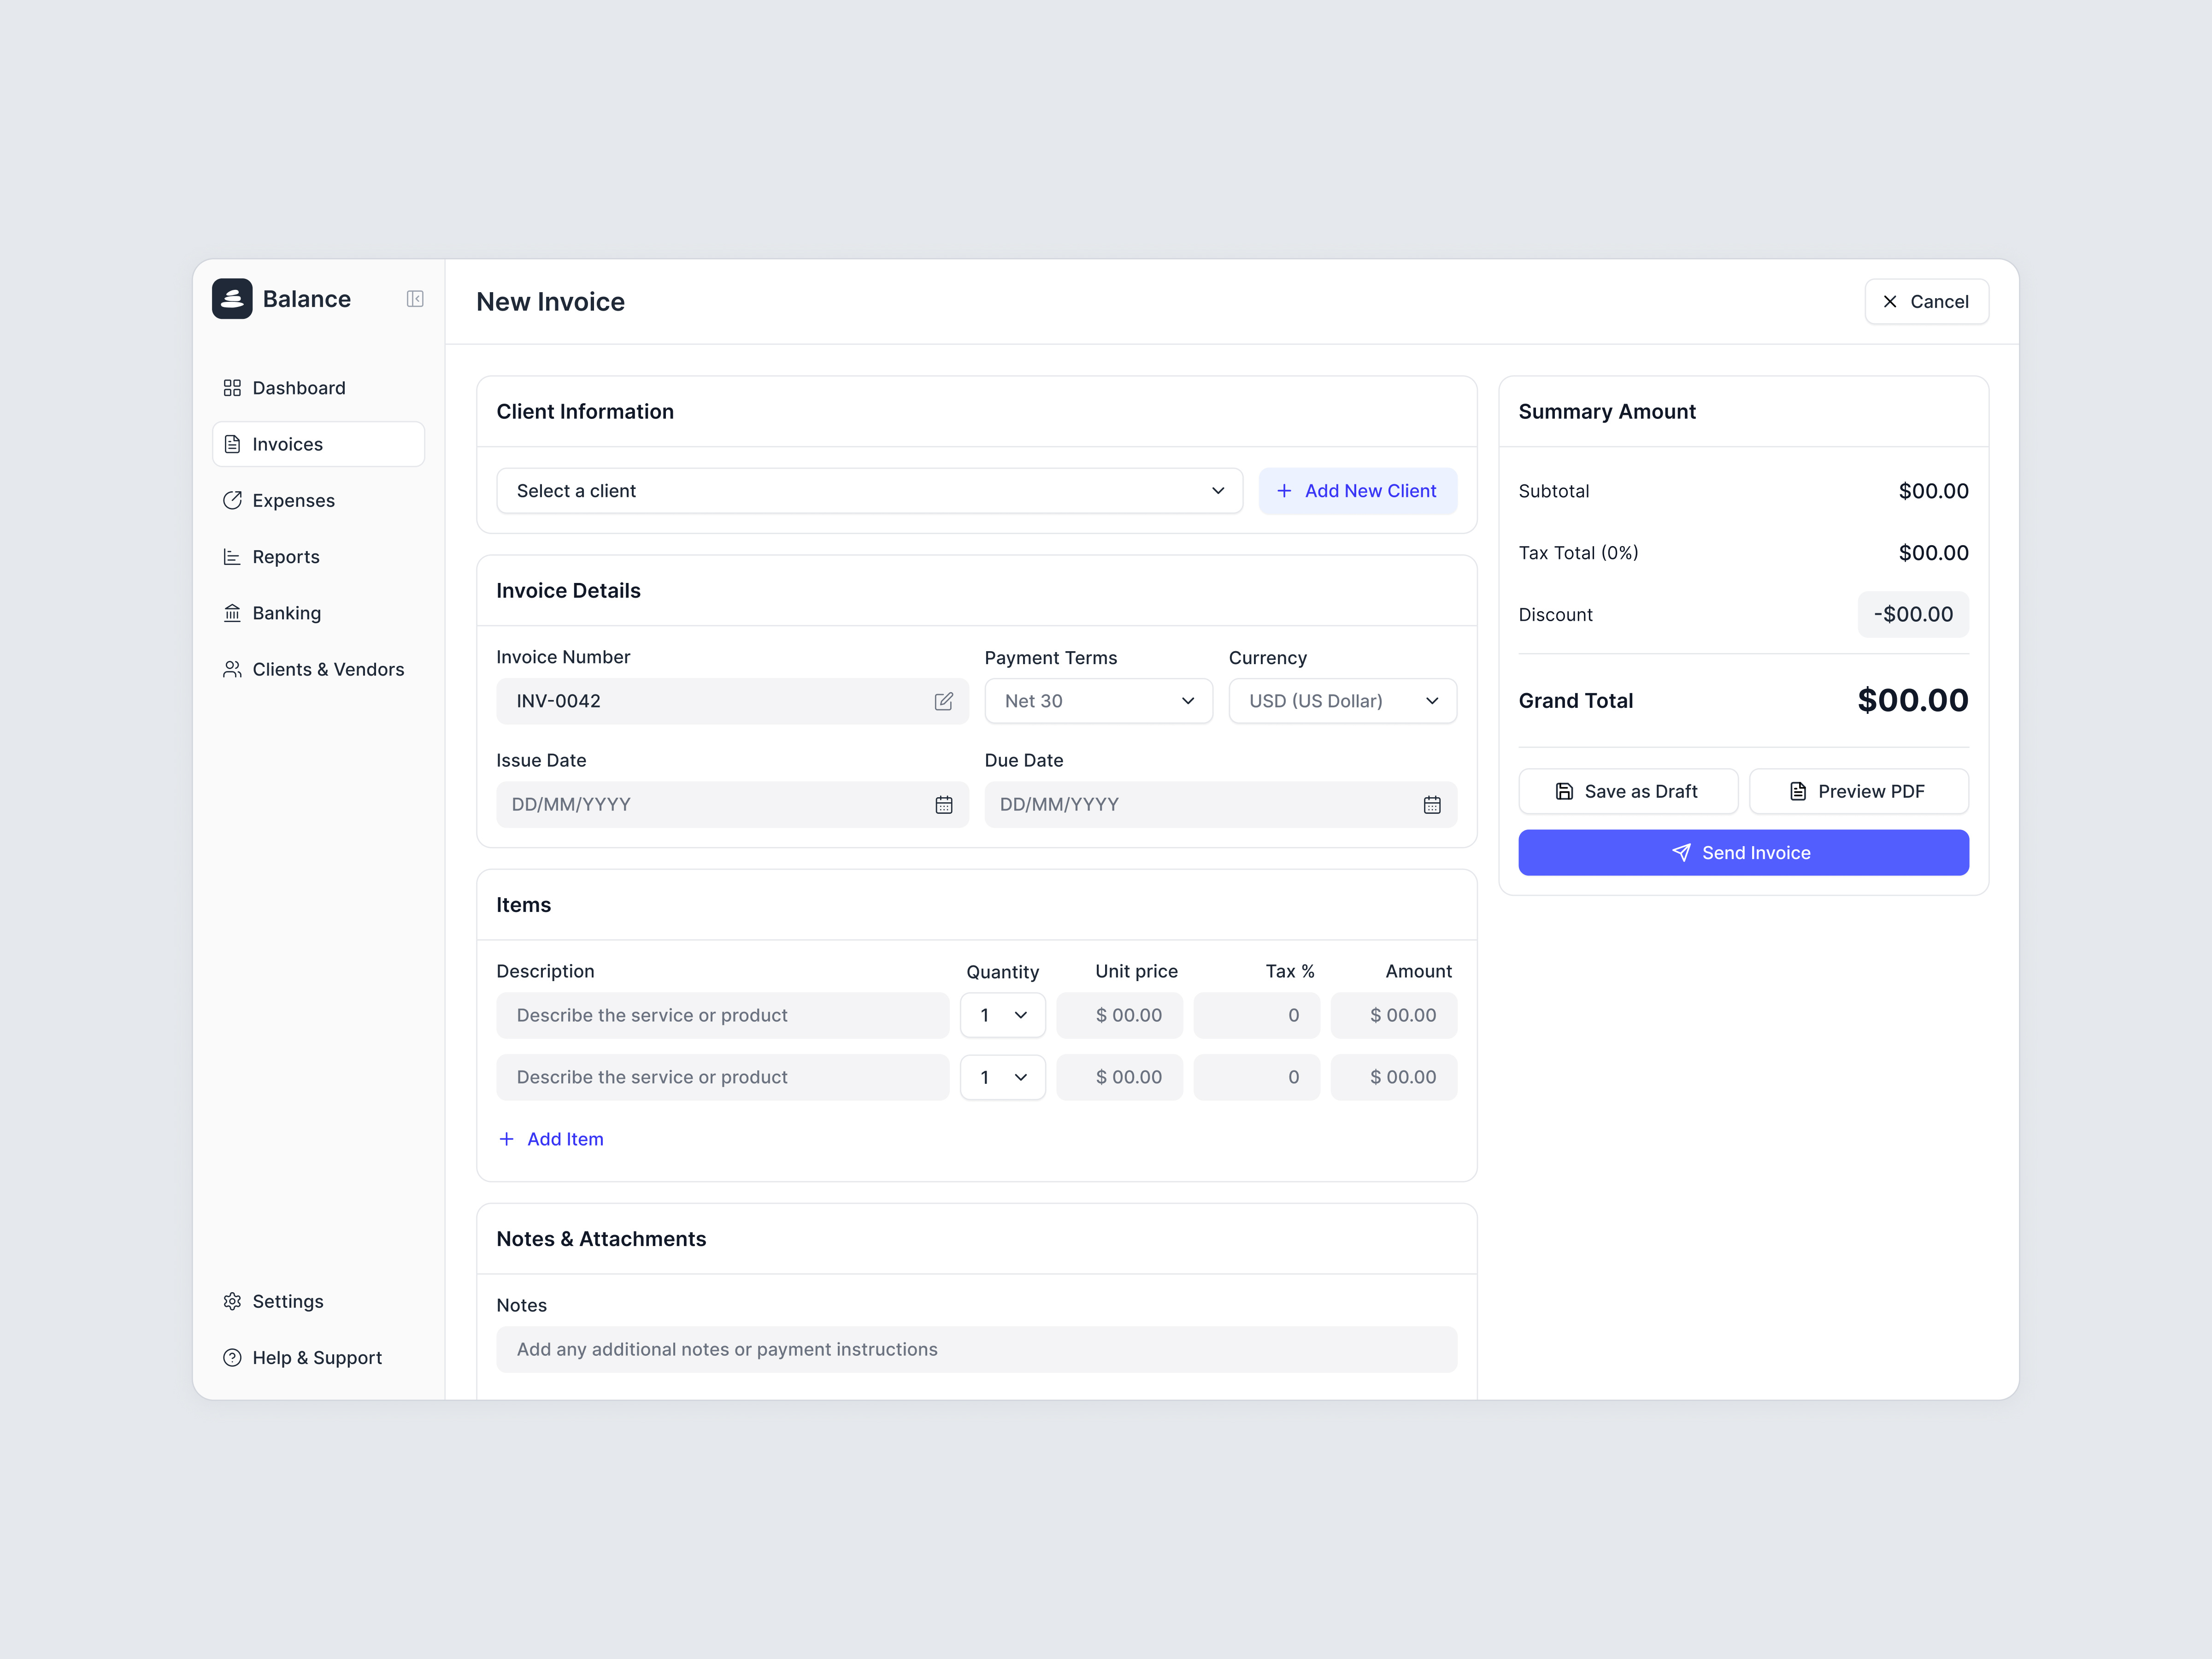Viewport: 2212px width, 1659px height.
Task: Click the Clients & Vendors icon
Action: [x=232, y=669]
